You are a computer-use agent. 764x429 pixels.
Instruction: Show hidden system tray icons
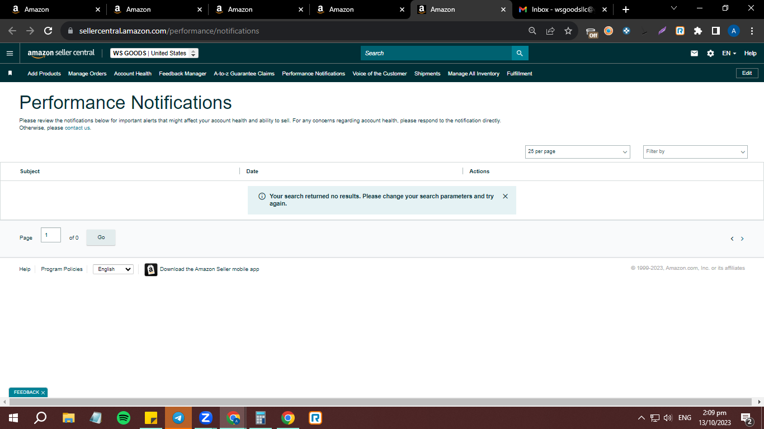pyautogui.click(x=641, y=418)
